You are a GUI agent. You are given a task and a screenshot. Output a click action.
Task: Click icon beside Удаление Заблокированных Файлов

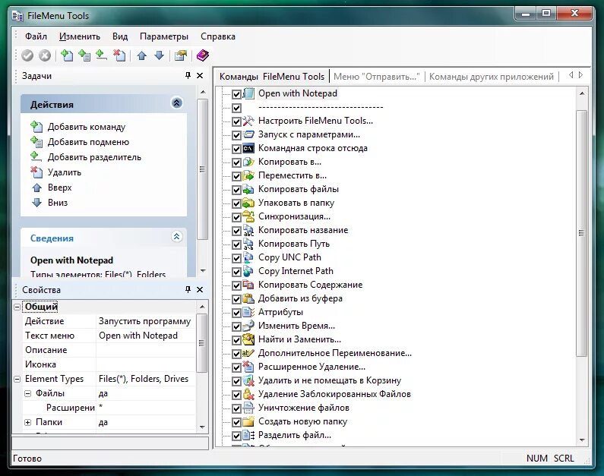pos(248,394)
